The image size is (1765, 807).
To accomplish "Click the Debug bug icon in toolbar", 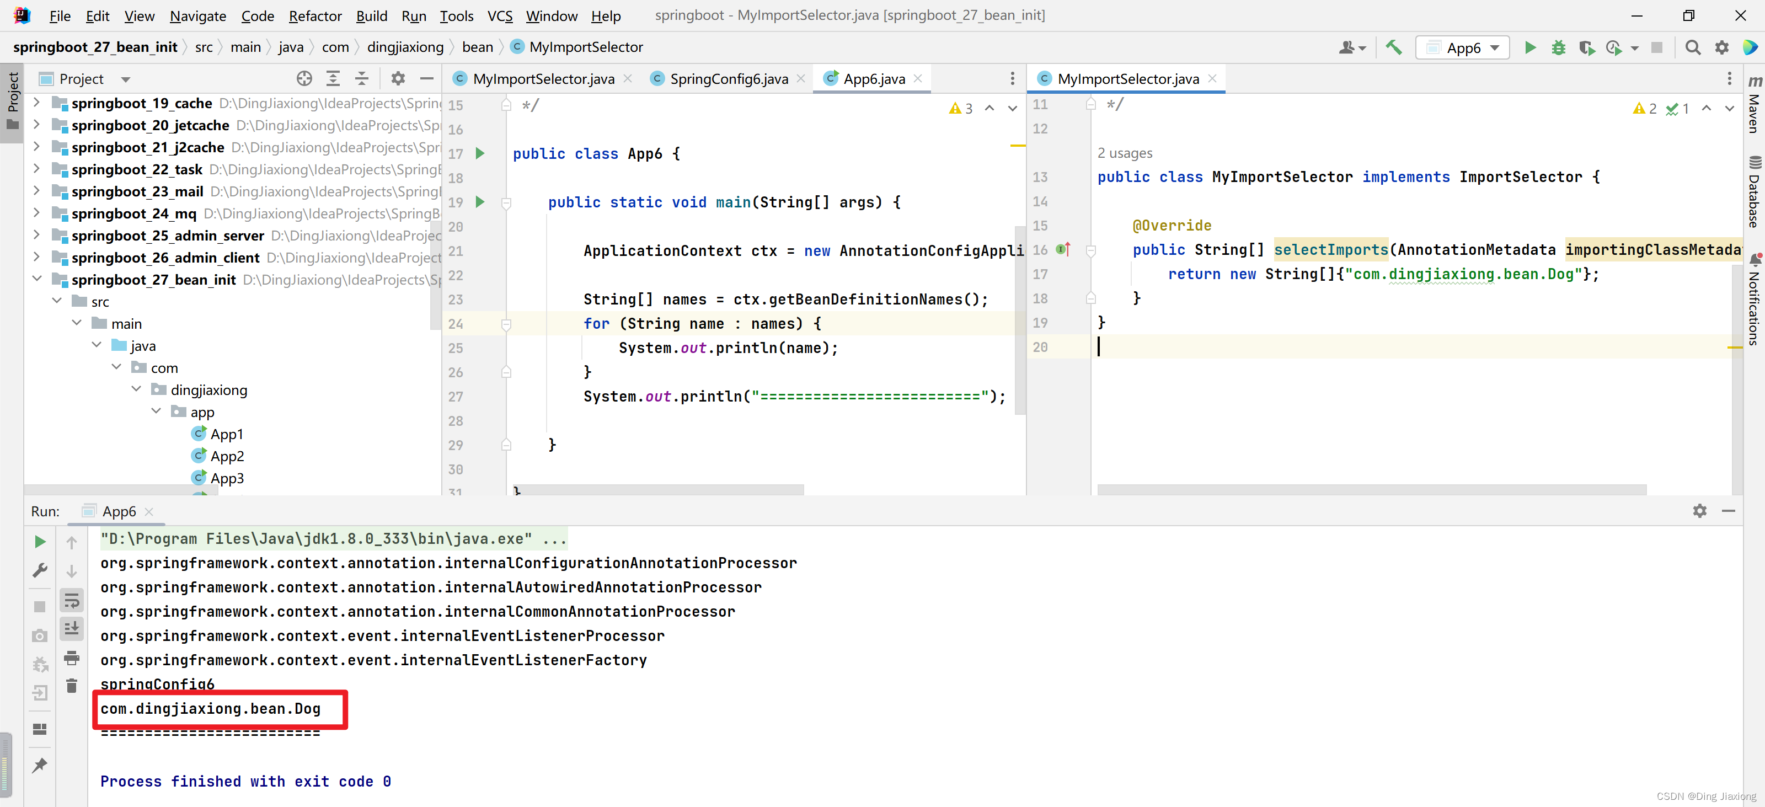I will click(x=1558, y=47).
